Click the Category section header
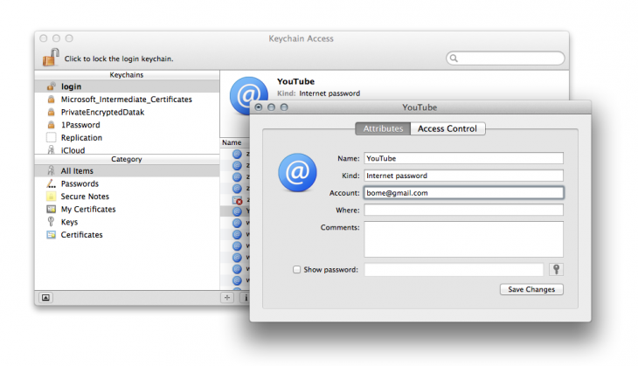638x366 pixels. [x=127, y=159]
